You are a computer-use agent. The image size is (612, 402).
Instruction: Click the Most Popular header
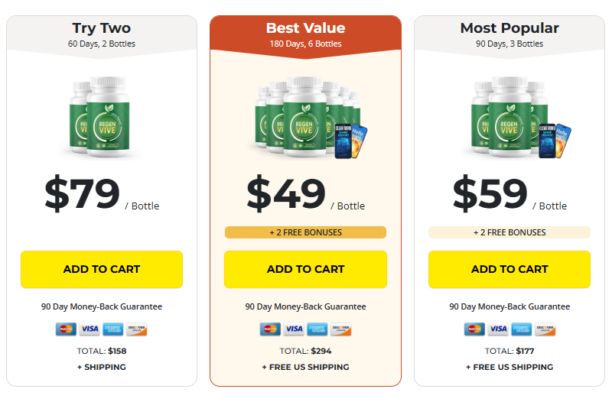[x=509, y=37]
